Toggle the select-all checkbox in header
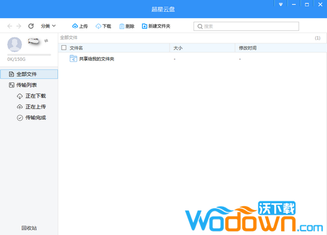 tap(64, 48)
